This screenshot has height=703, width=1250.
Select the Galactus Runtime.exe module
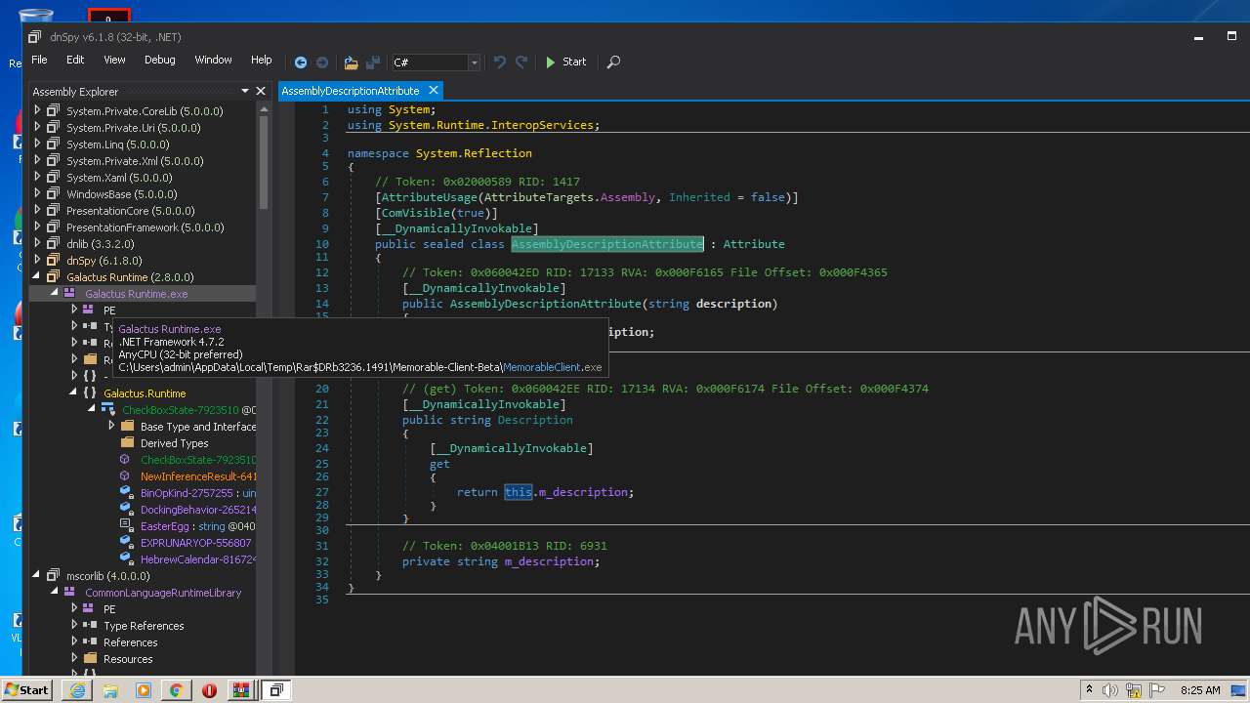pyautogui.click(x=137, y=294)
